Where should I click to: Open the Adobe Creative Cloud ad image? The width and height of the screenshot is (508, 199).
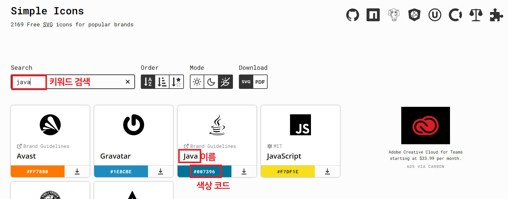tap(425, 125)
